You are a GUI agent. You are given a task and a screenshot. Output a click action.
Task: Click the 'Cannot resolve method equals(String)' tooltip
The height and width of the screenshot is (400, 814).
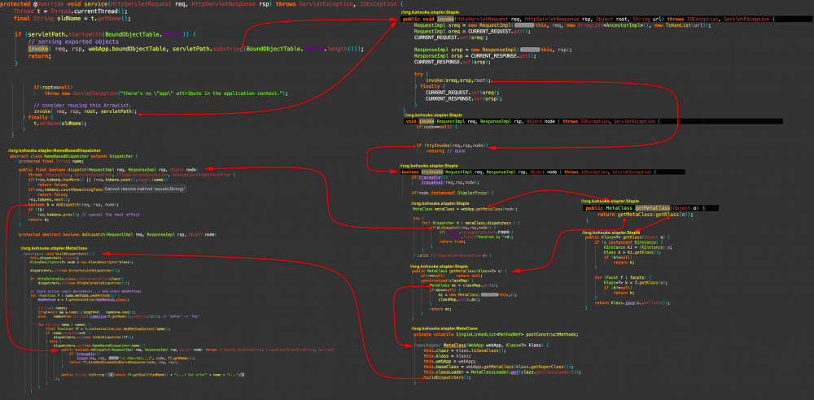145,189
